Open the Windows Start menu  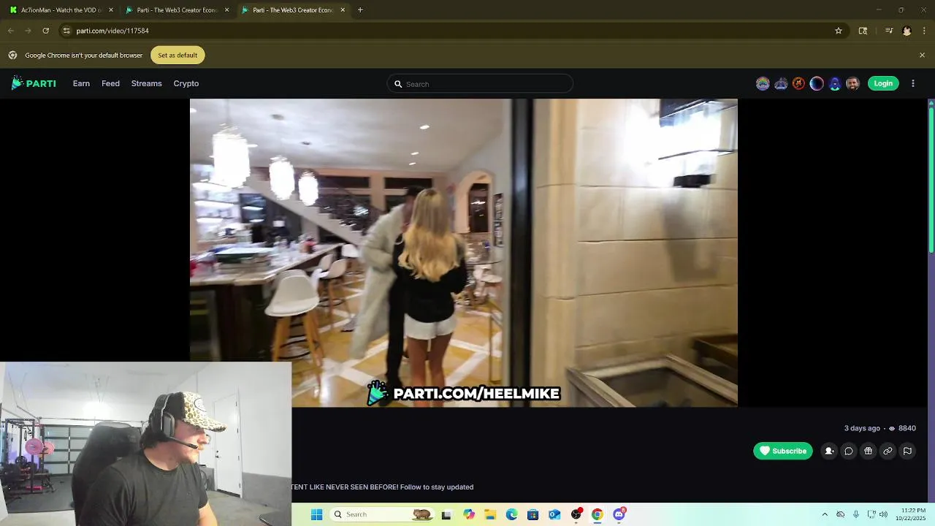(316, 514)
